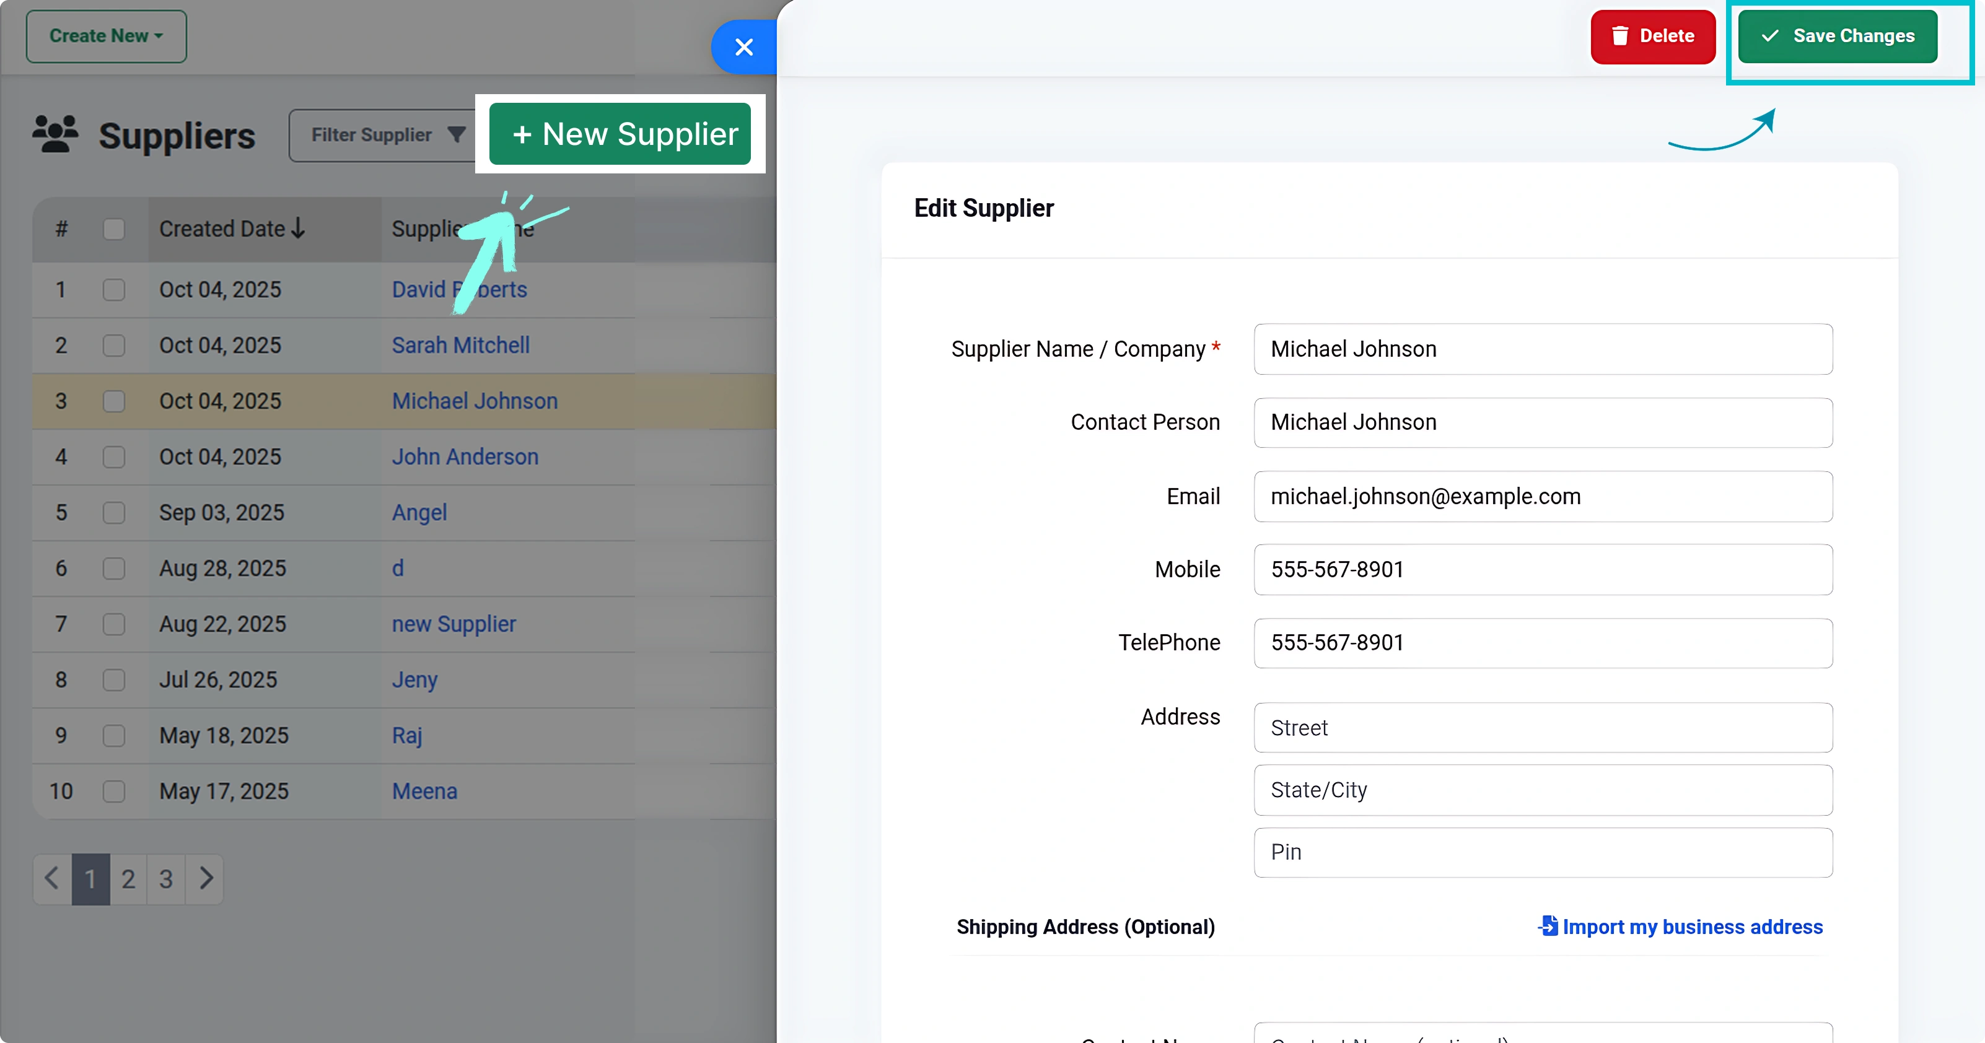The height and width of the screenshot is (1043, 1985).
Task: Click inside the Pin input field
Action: point(1541,852)
